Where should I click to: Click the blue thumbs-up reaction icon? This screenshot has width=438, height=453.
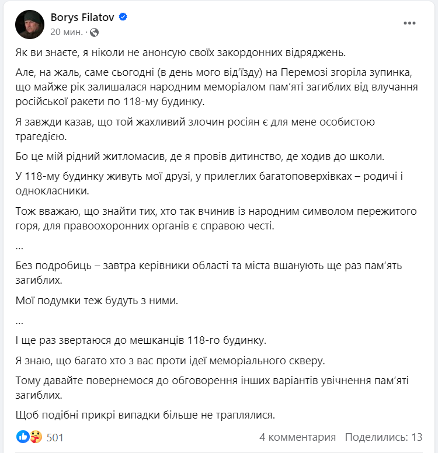[23, 437]
